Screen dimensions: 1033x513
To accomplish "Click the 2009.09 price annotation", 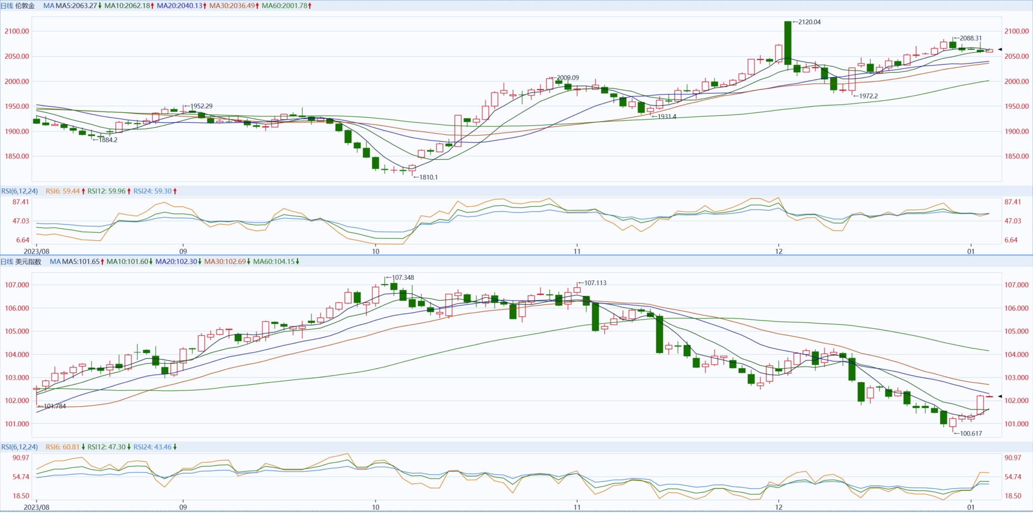I will tap(565, 78).
